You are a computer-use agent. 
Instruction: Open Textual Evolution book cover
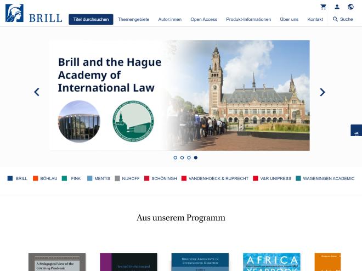tap(128, 262)
